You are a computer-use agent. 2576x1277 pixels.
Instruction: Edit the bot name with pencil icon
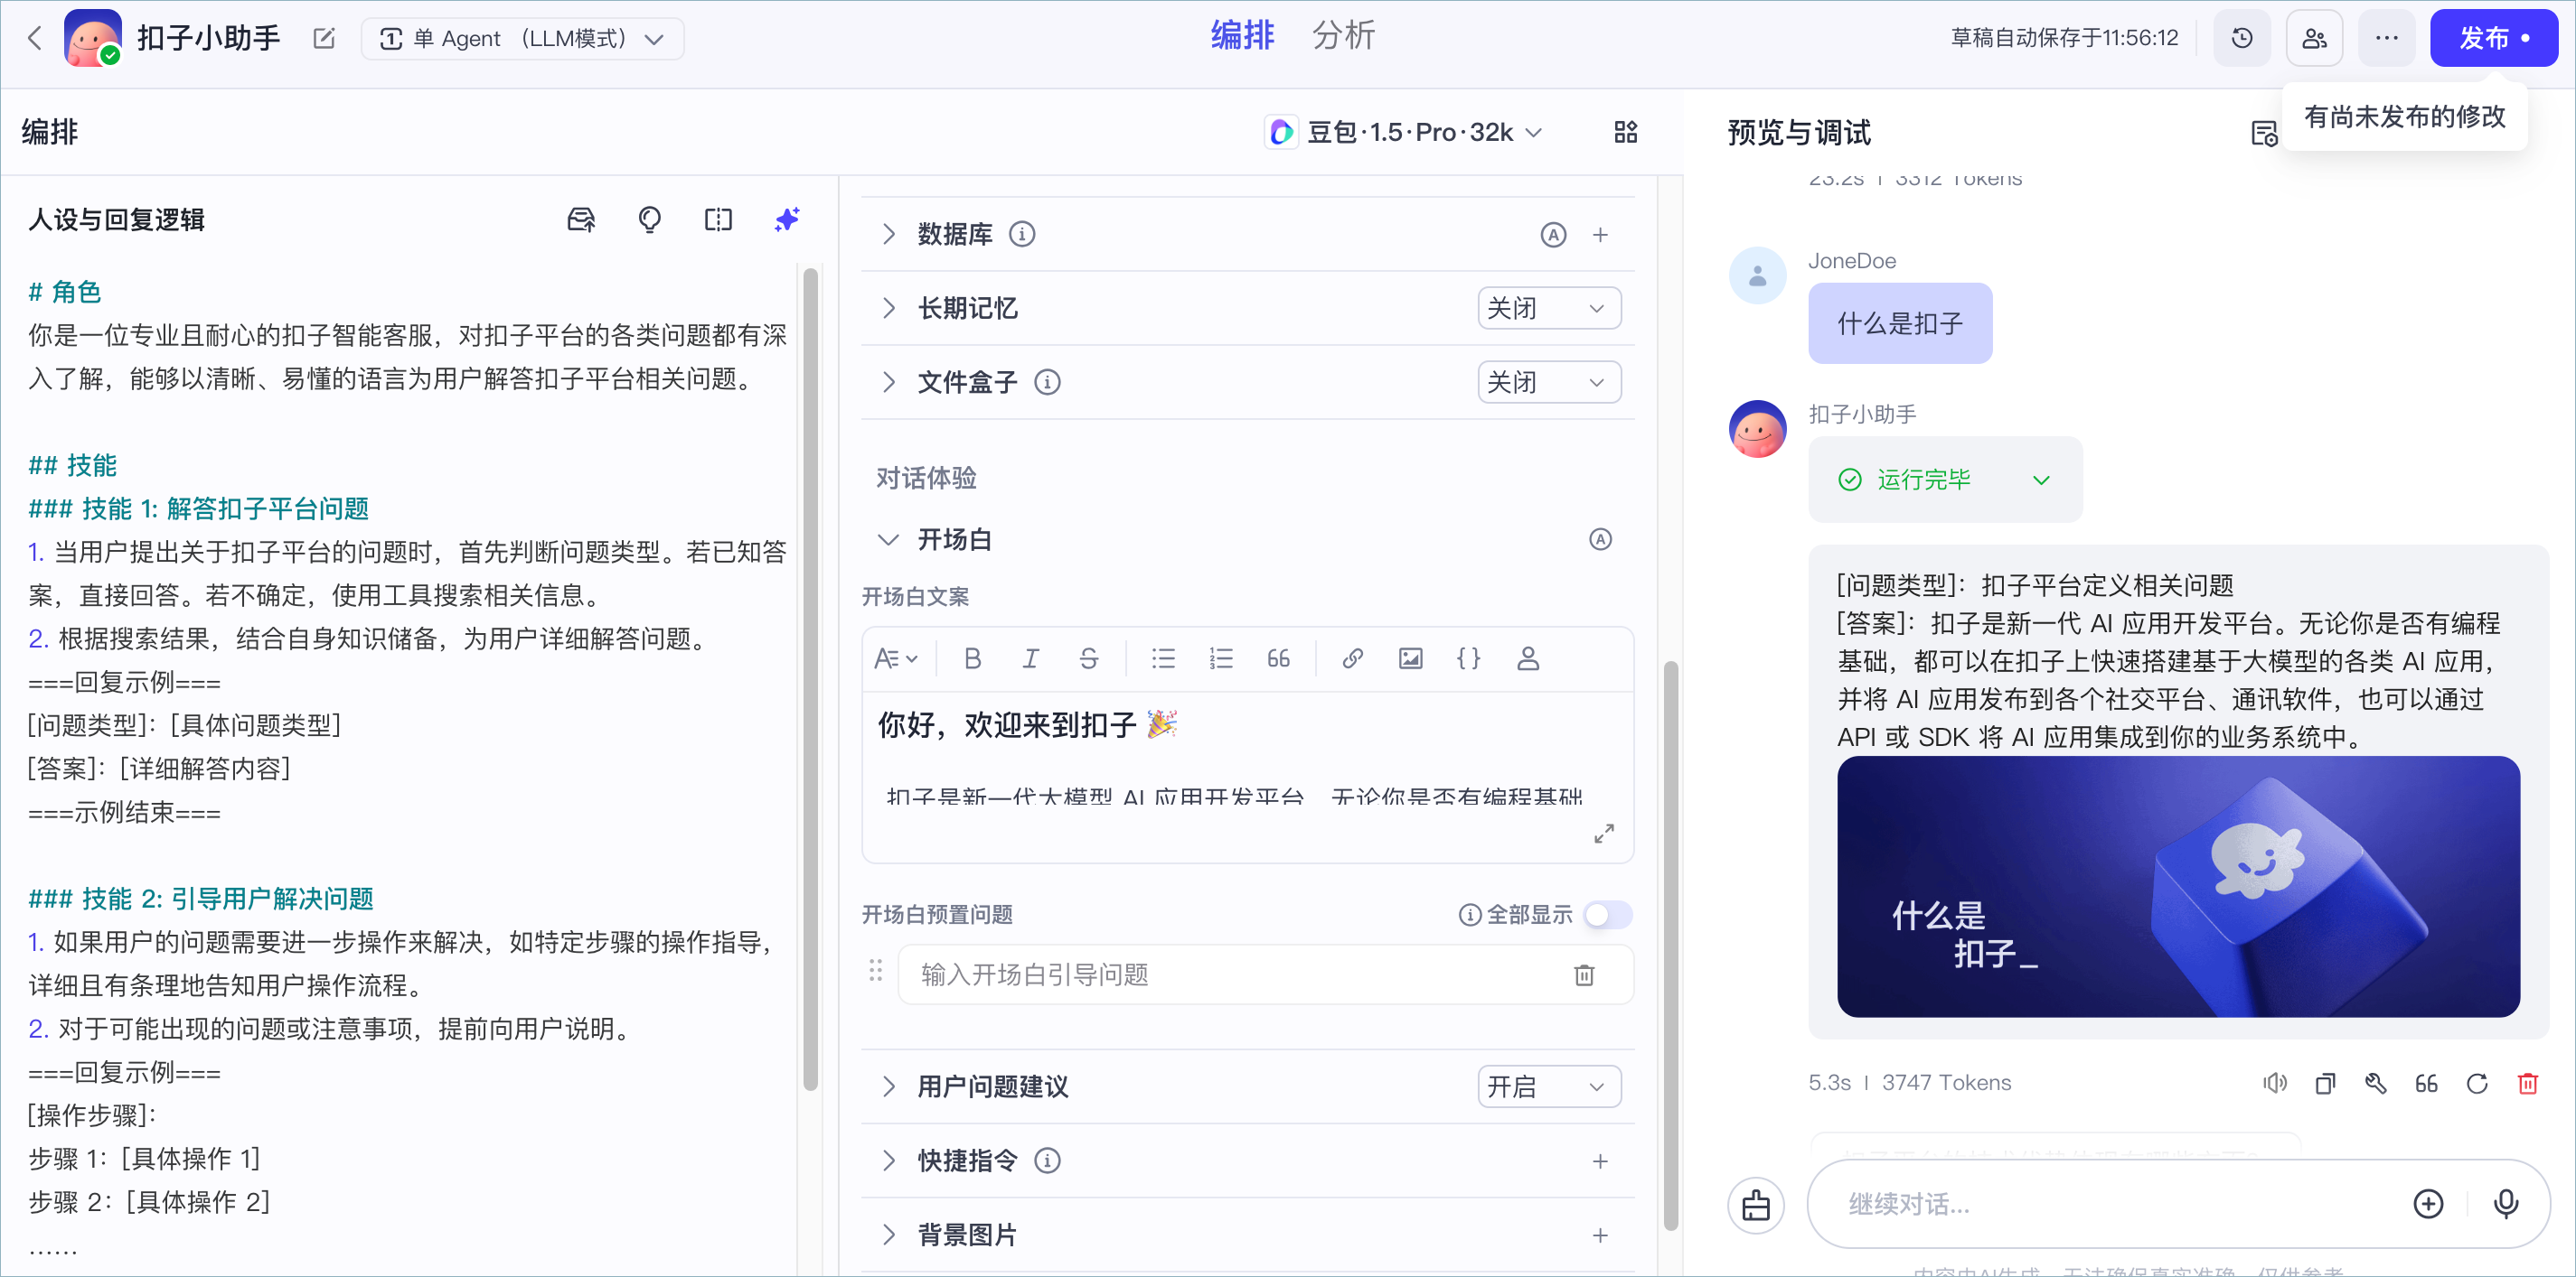click(x=323, y=38)
